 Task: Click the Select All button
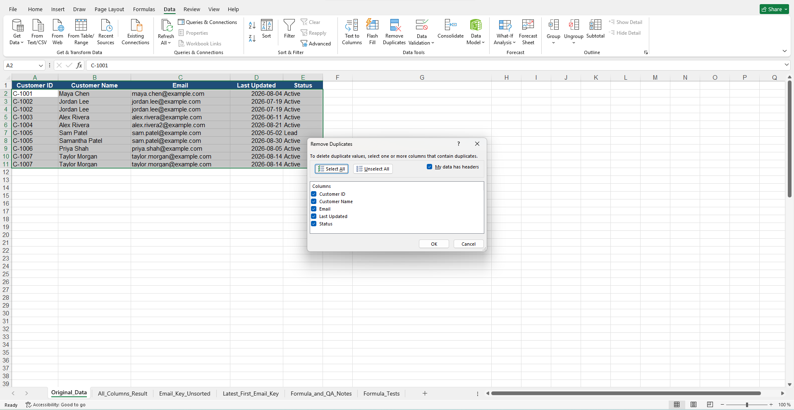tap(332, 169)
